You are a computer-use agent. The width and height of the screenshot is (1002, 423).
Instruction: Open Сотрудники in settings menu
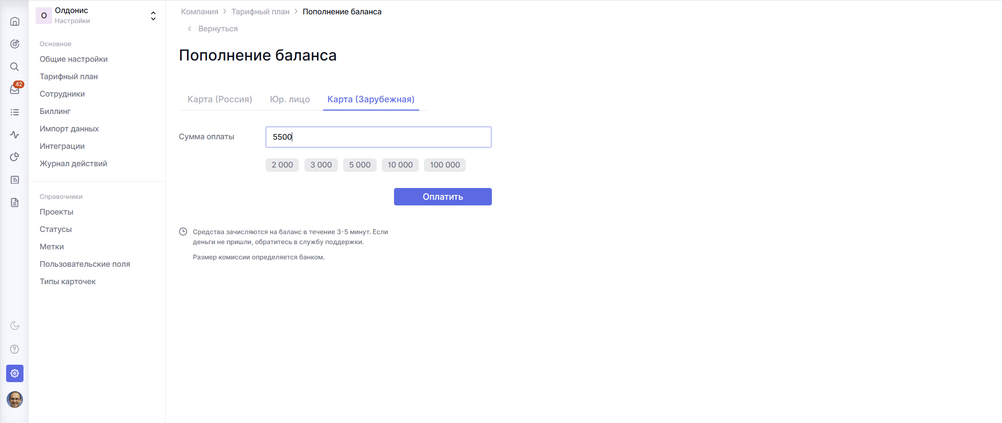(x=62, y=94)
